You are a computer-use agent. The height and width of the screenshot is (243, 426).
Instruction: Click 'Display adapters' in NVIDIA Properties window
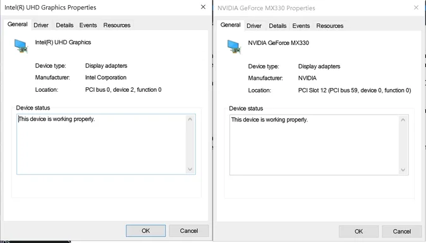319,66
